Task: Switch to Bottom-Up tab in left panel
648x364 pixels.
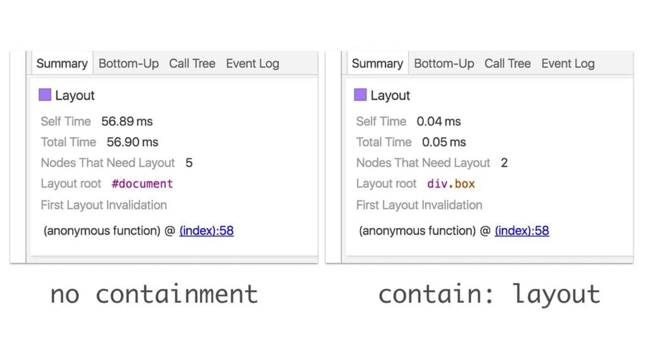Action: pyautogui.click(x=128, y=63)
